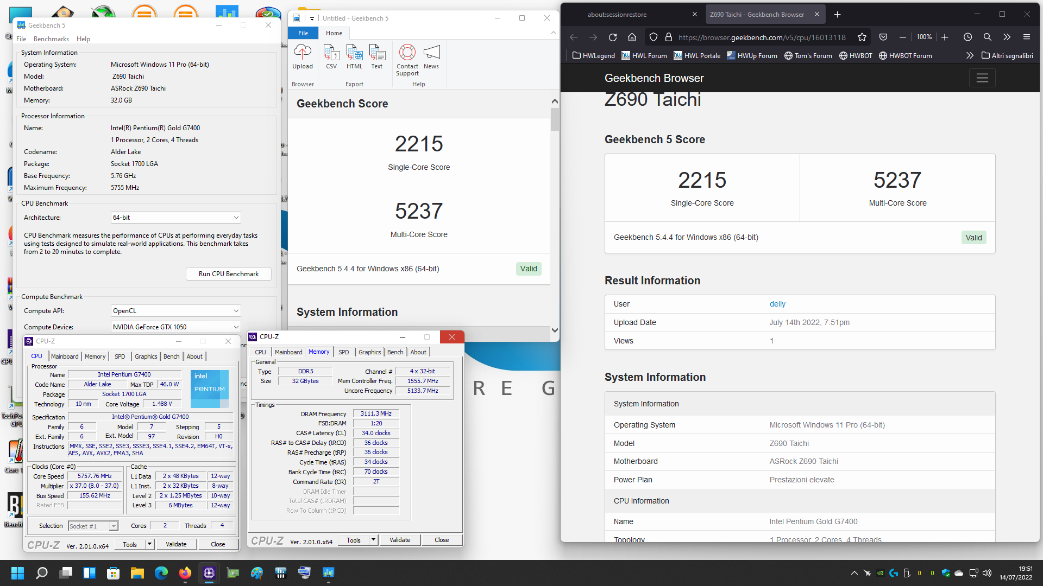The image size is (1043, 586).
Task: Open the Selection Socket #1 dropdown
Action: 93,526
